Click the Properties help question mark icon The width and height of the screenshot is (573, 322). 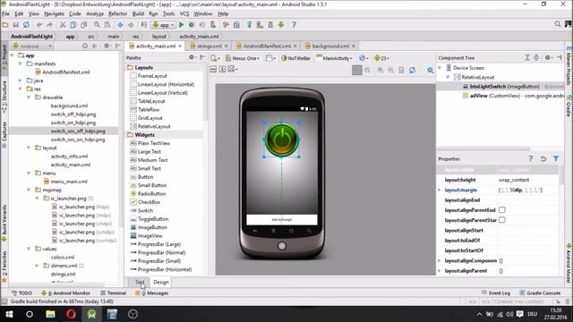531,159
